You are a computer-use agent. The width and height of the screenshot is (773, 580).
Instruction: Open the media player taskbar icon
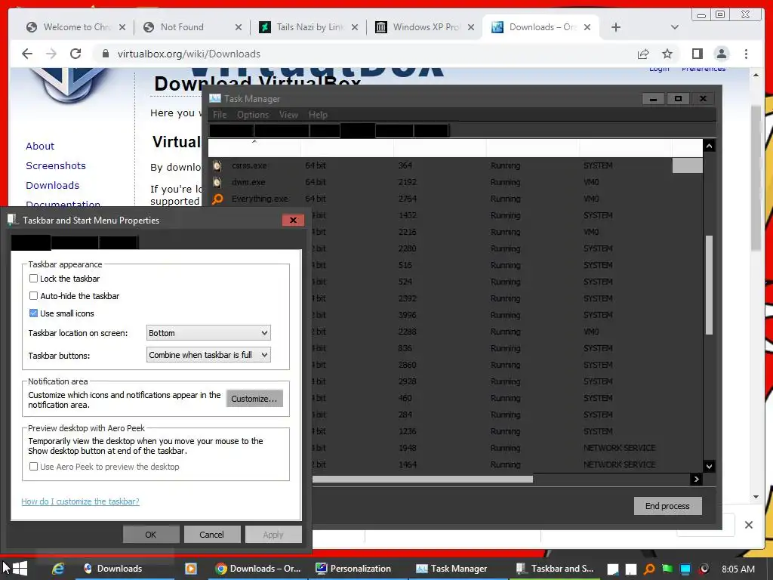click(x=190, y=569)
